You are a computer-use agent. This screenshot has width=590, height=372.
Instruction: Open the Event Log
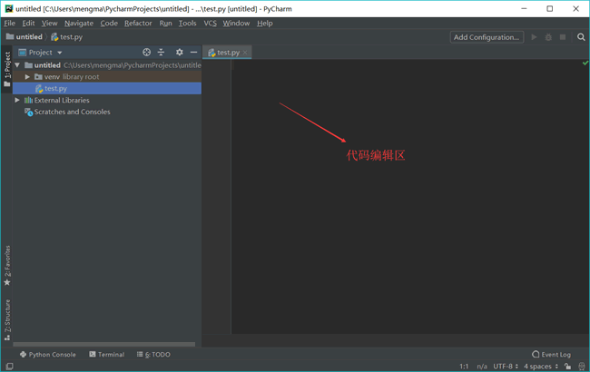tap(551, 355)
